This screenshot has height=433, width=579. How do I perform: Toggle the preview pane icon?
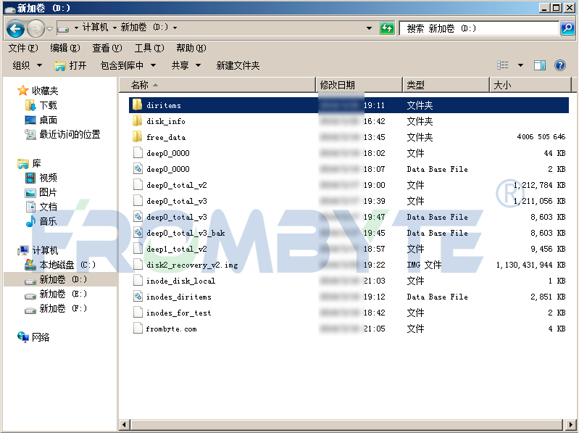click(540, 65)
